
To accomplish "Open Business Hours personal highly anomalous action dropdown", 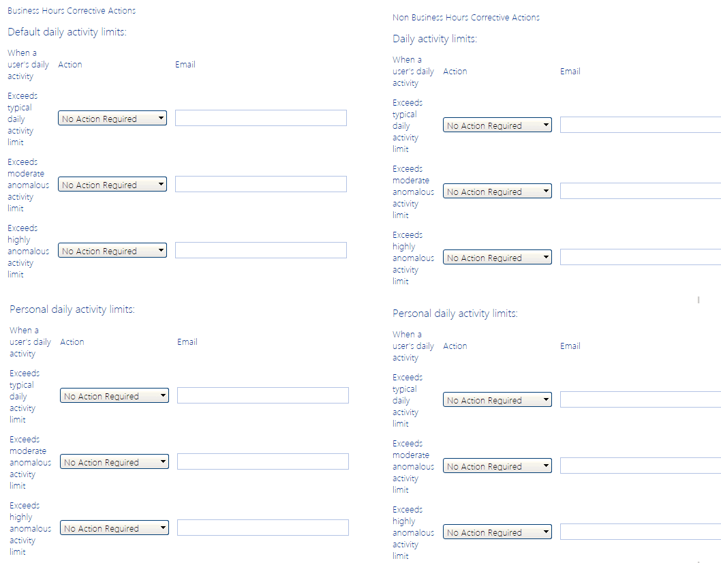I will (x=114, y=528).
